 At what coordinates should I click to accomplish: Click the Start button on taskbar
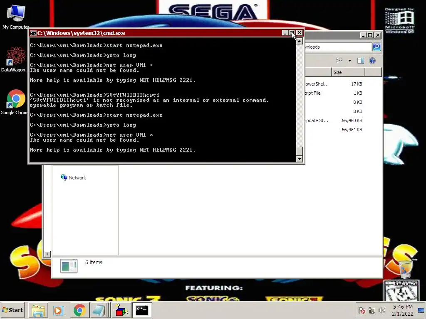pos(12,310)
